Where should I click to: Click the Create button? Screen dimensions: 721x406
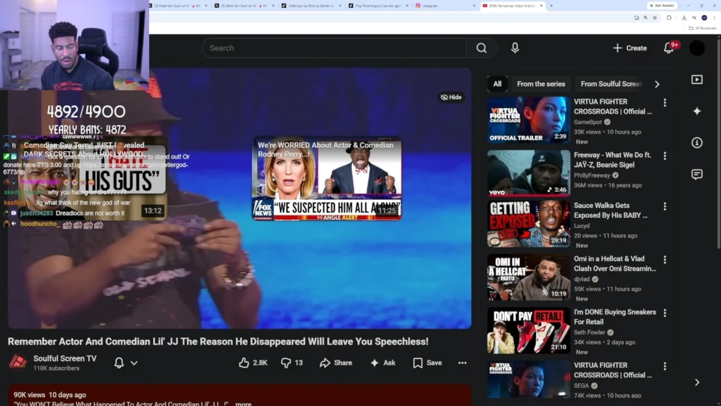point(630,48)
